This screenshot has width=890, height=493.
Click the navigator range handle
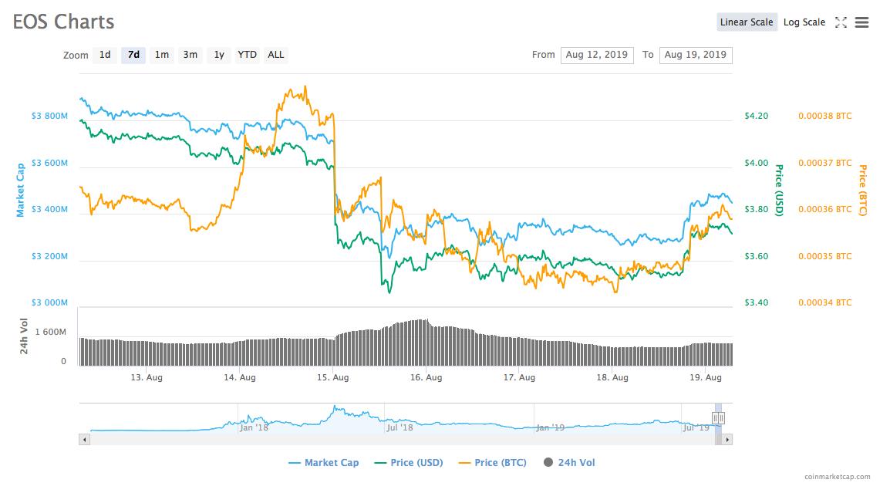tap(719, 418)
